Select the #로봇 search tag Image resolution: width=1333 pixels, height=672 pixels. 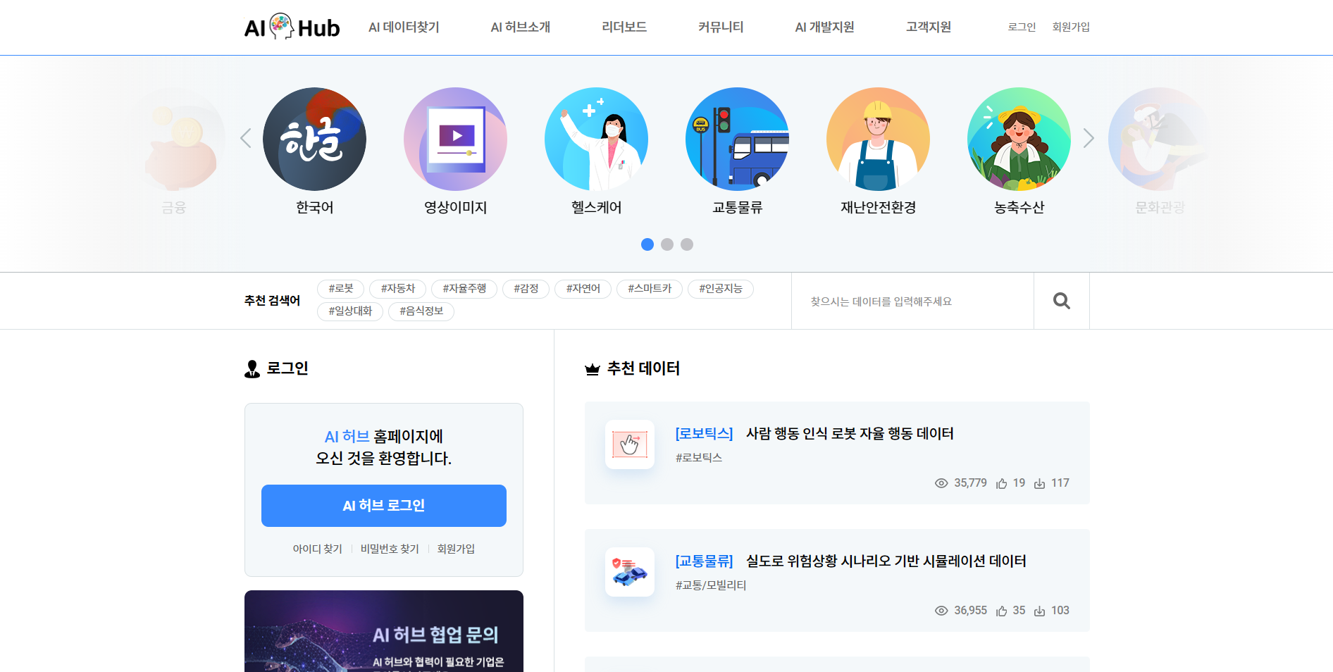(x=340, y=289)
